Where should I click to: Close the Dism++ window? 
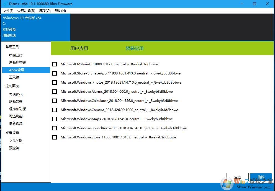click(267, 4)
